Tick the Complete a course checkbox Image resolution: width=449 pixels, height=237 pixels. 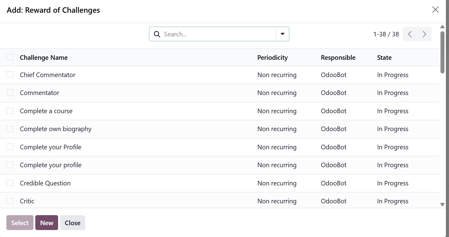[10, 111]
